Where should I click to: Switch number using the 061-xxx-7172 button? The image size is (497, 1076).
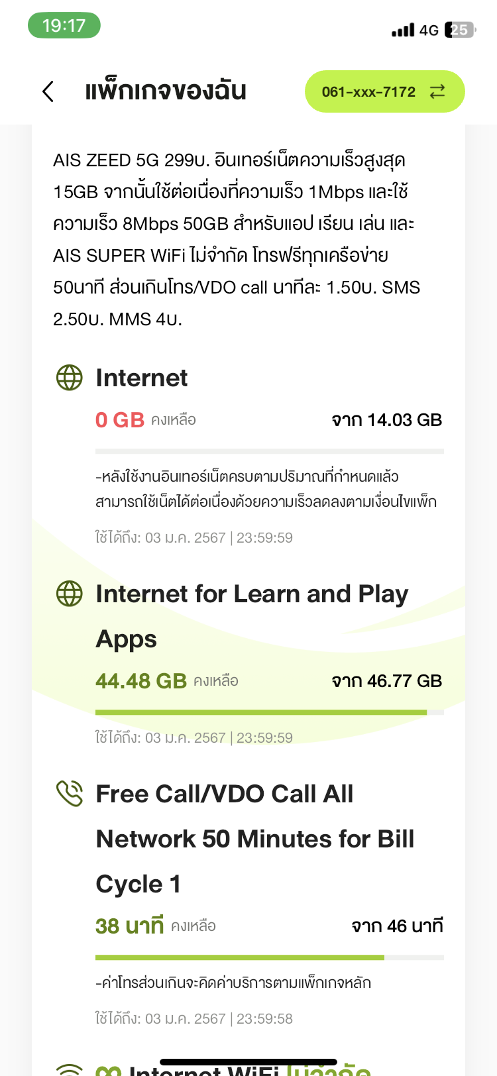point(369,91)
